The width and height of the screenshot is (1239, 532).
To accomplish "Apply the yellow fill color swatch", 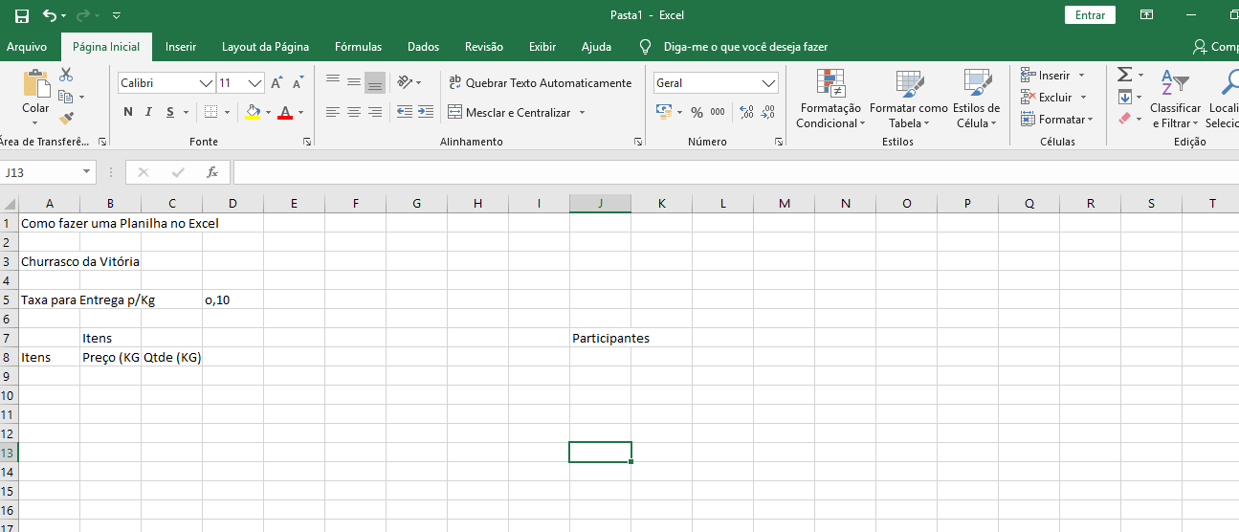I will 253,113.
